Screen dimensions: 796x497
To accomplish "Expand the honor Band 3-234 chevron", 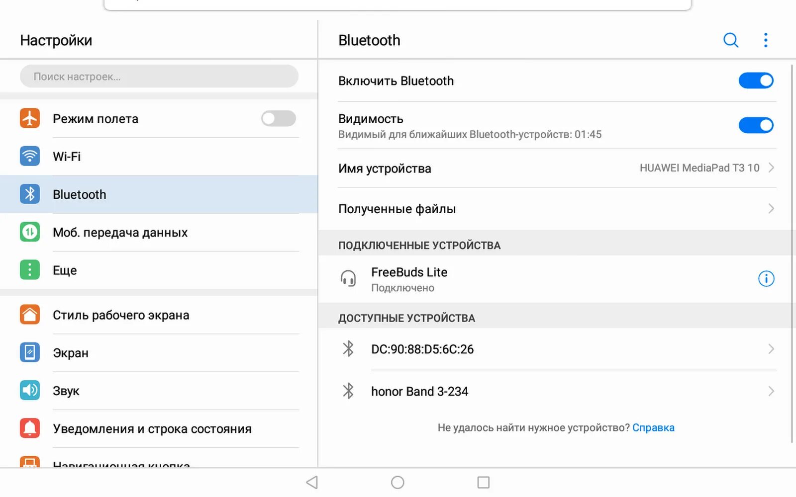I will [x=771, y=391].
